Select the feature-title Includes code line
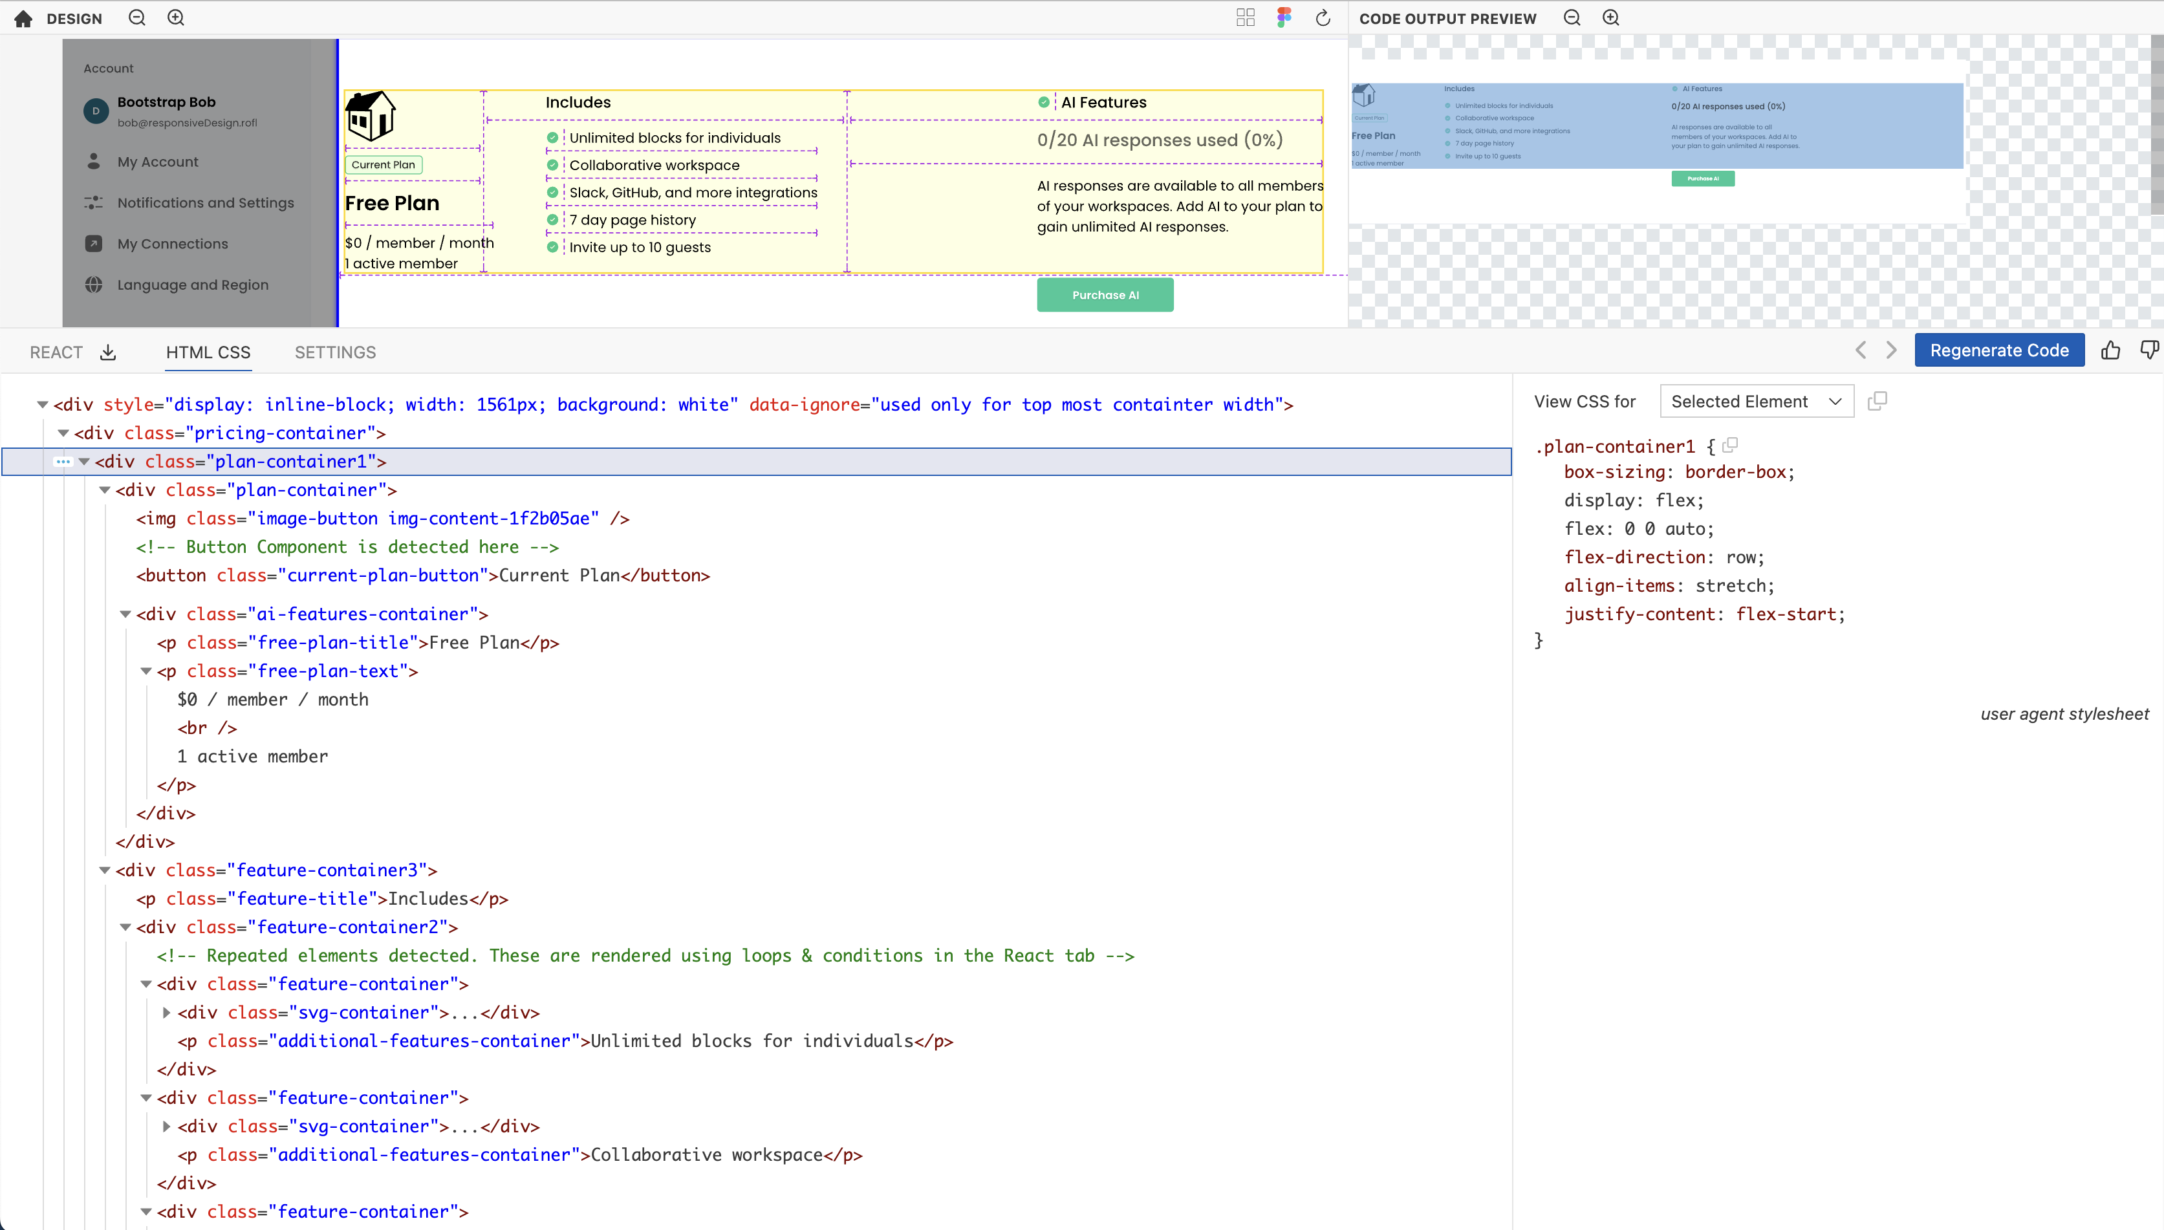This screenshot has height=1230, width=2164. 322,899
